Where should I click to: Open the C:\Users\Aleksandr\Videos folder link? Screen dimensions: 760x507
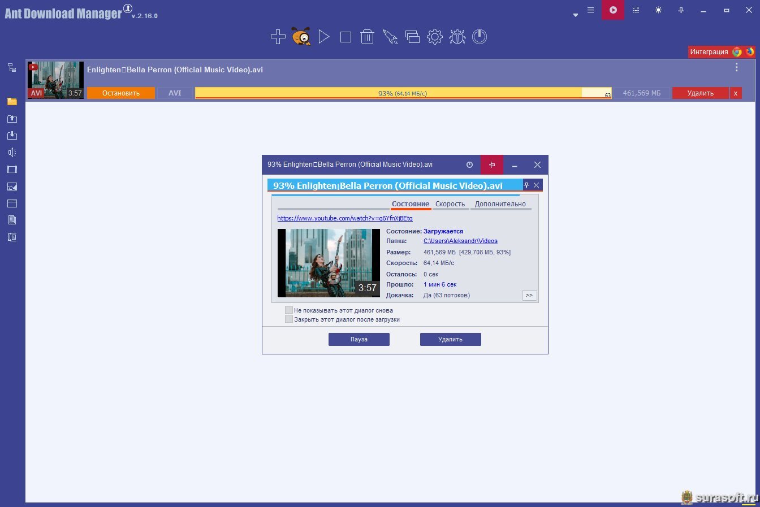click(460, 241)
